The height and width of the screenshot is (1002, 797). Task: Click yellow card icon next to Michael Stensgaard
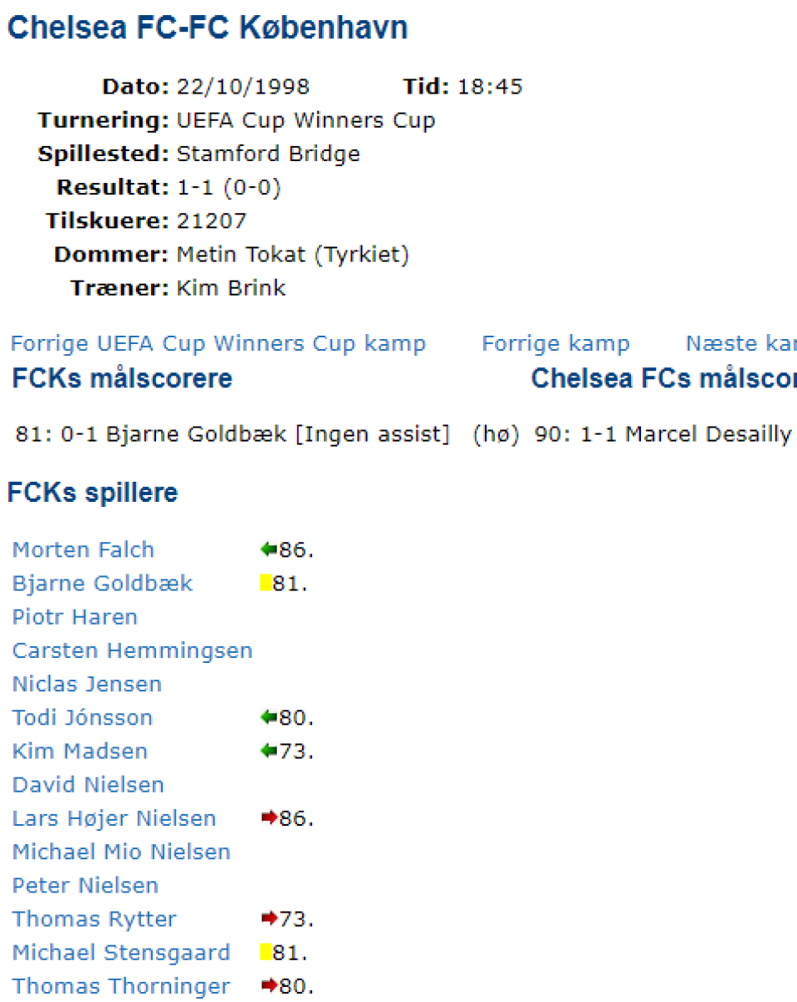(266, 952)
